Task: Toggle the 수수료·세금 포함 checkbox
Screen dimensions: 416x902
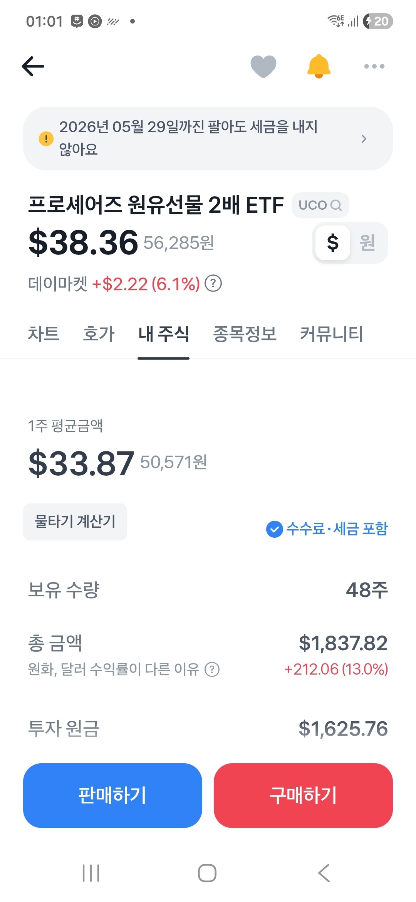Action: [274, 529]
